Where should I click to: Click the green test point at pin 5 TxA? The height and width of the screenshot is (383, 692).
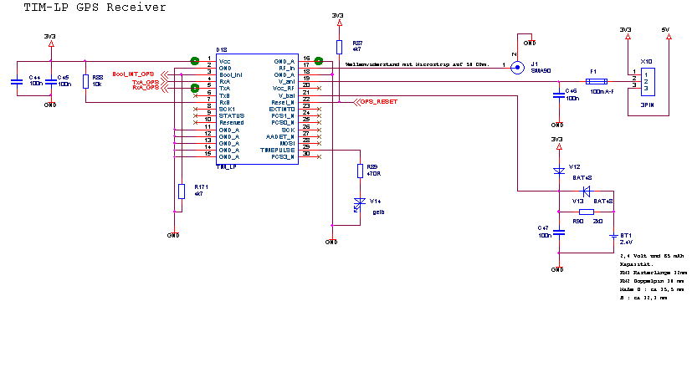(195, 89)
